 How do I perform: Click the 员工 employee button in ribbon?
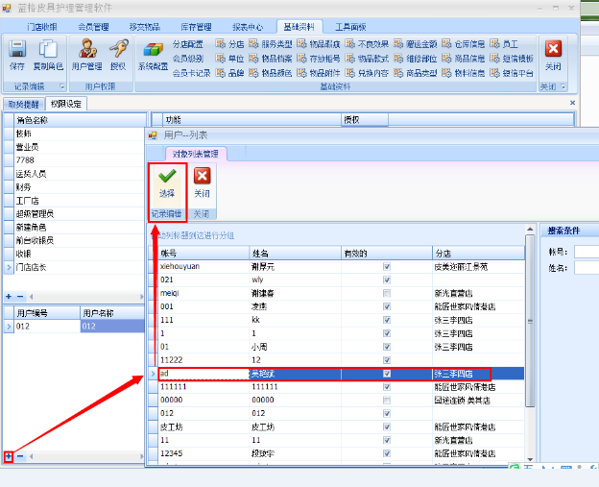tap(503, 44)
